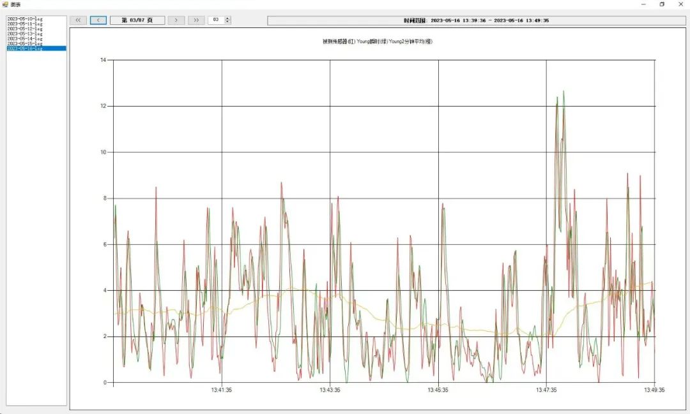The image size is (690, 414).
Task: Go to next page with > button
Action: [176, 20]
